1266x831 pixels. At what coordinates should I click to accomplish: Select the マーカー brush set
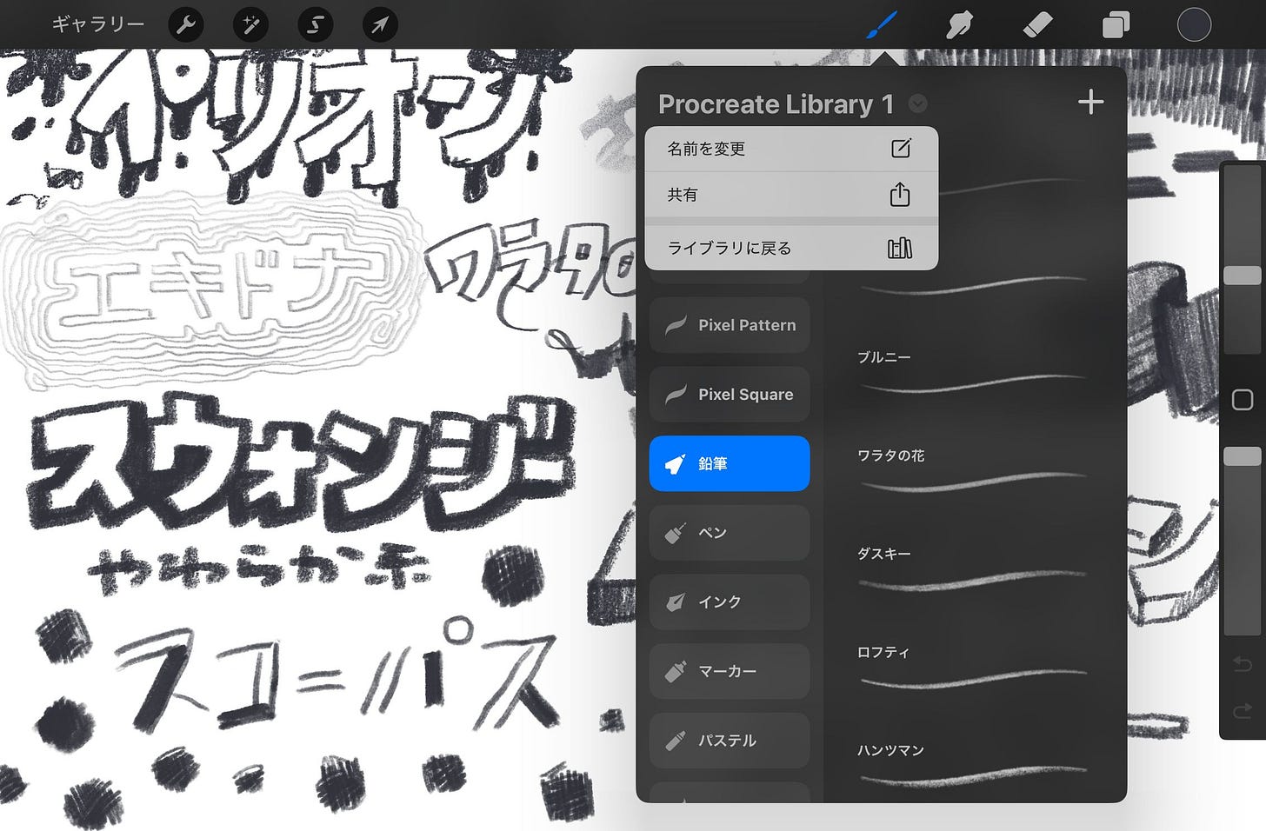coord(730,671)
